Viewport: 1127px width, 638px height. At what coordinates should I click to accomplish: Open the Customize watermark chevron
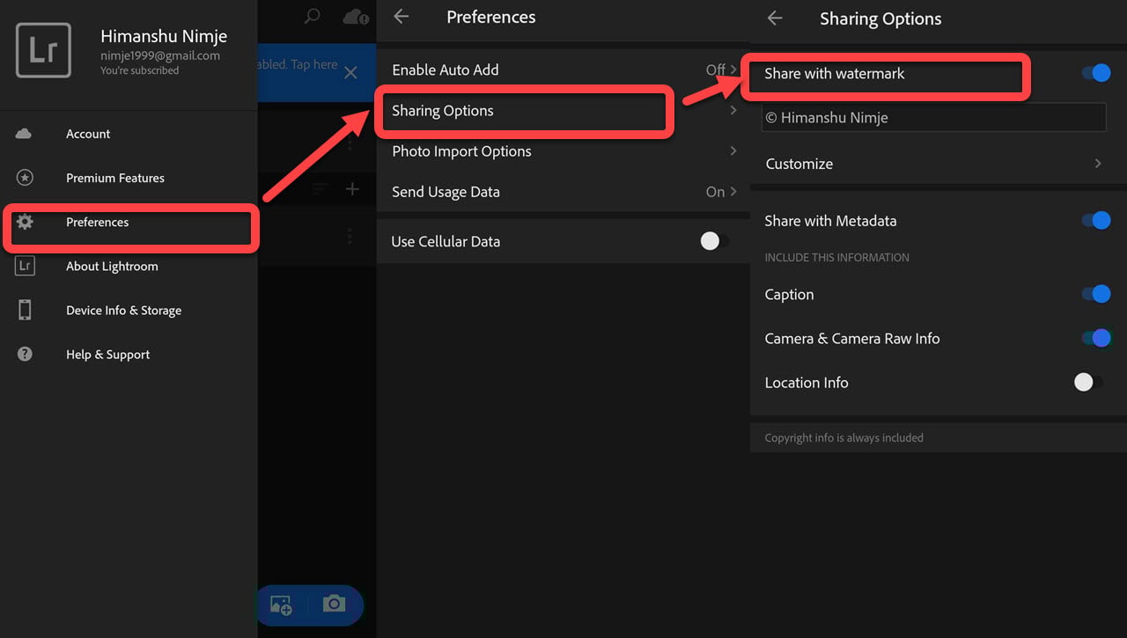pos(1098,164)
